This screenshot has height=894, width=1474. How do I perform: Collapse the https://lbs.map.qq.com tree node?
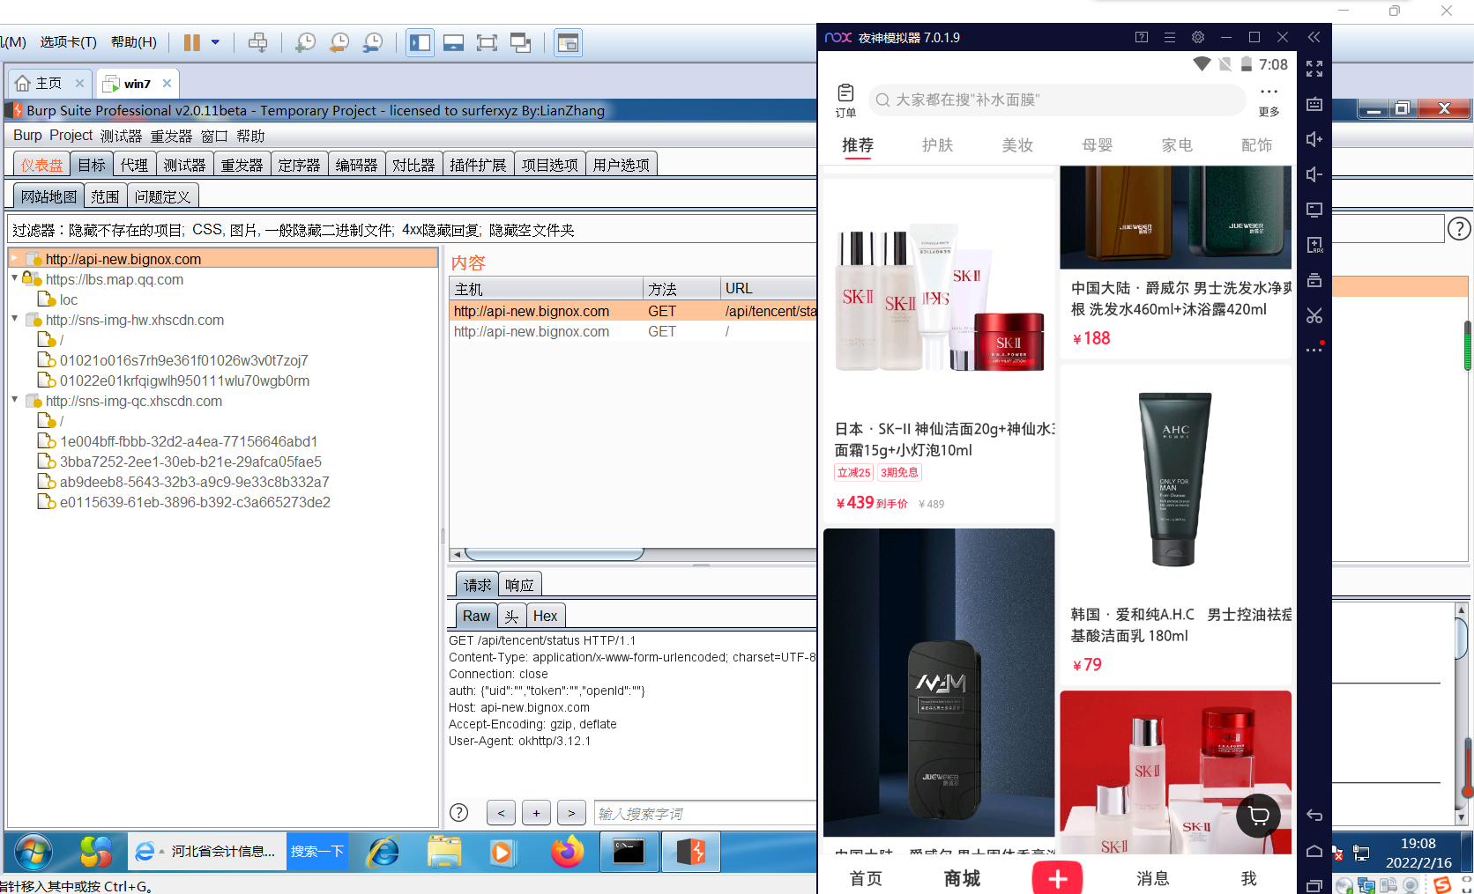point(15,278)
